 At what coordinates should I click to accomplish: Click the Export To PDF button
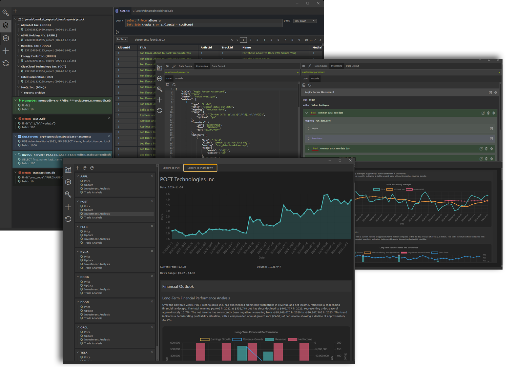[x=171, y=168]
